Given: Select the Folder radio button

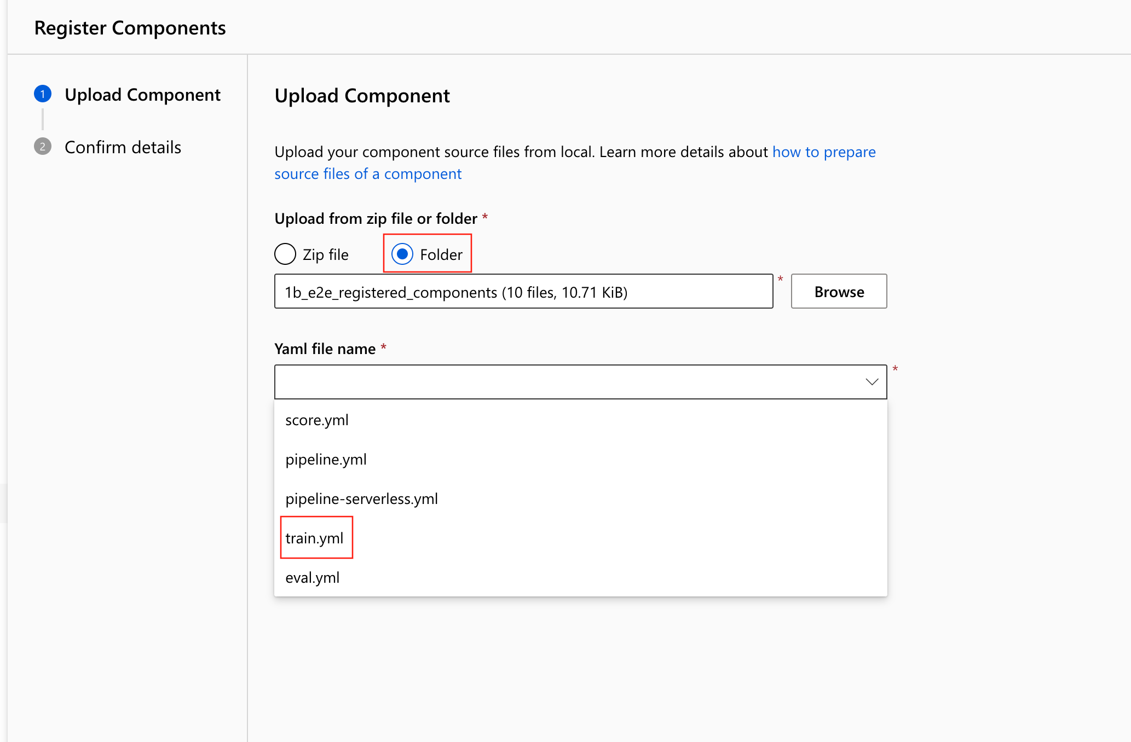Looking at the screenshot, I should click(x=402, y=254).
